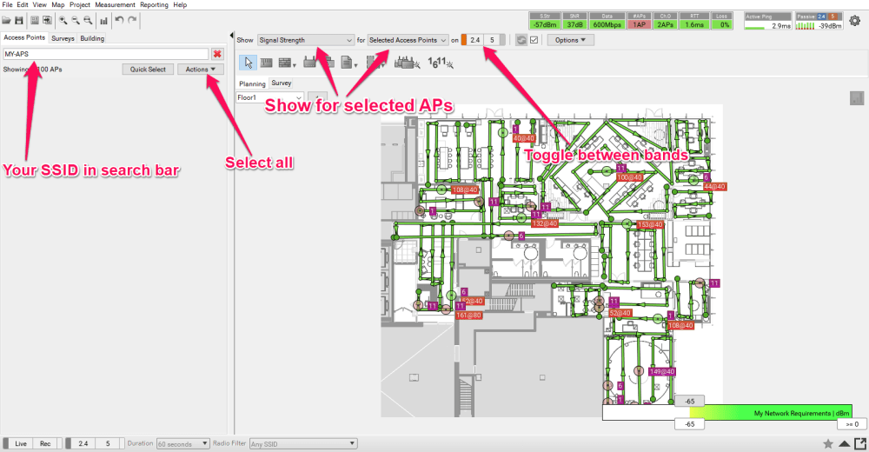The height and width of the screenshot is (452, 869).
Task: Open the bar chart statistics icon
Action: click(x=103, y=21)
